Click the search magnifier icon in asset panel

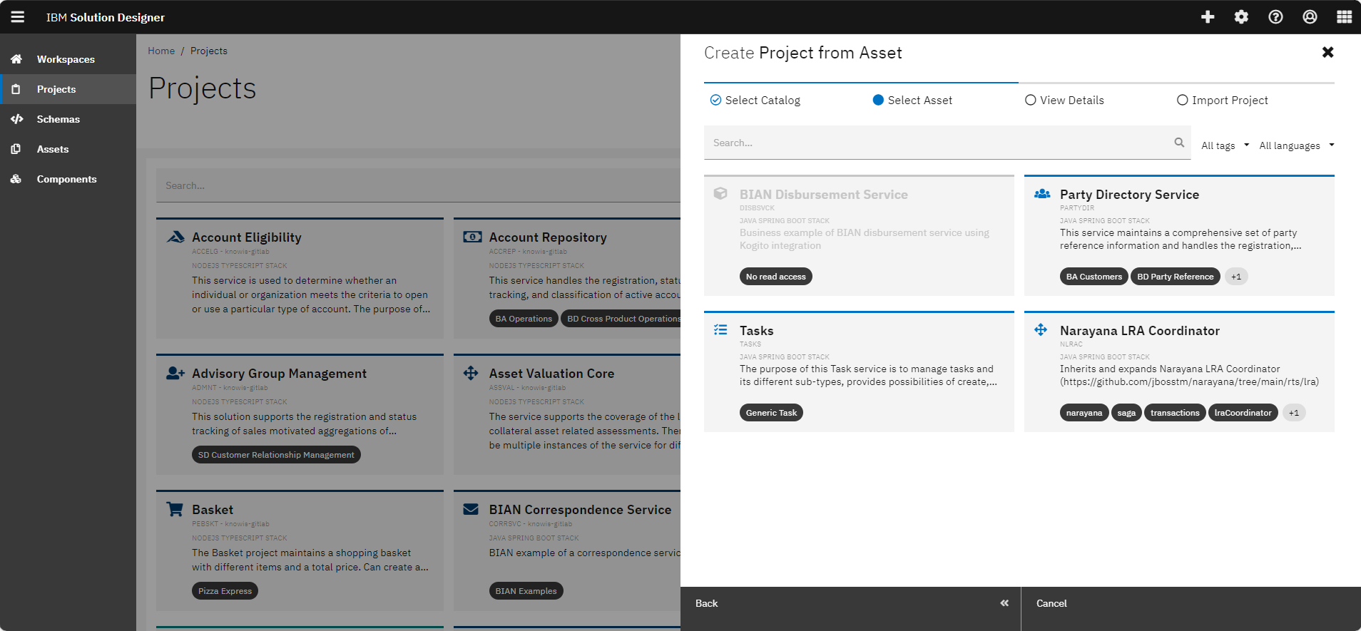(x=1179, y=143)
